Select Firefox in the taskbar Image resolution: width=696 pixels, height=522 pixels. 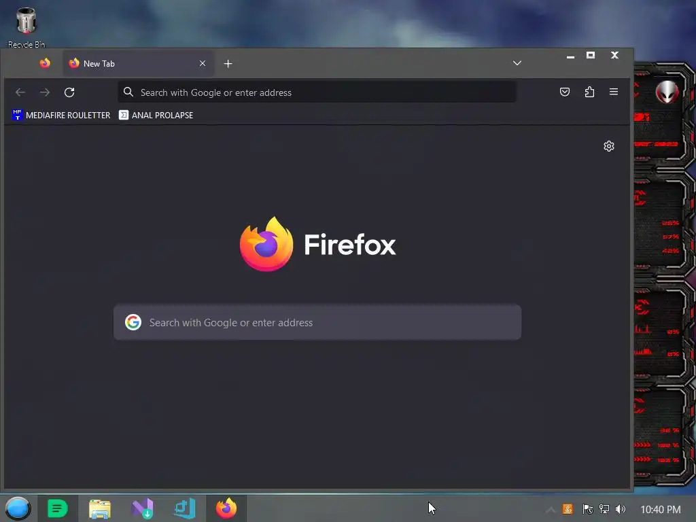point(226,508)
